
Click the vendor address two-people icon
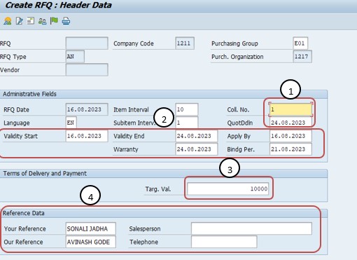[42, 21]
